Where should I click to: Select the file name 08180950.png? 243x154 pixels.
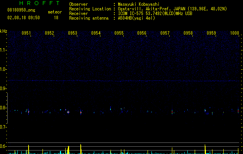tap(21, 10)
